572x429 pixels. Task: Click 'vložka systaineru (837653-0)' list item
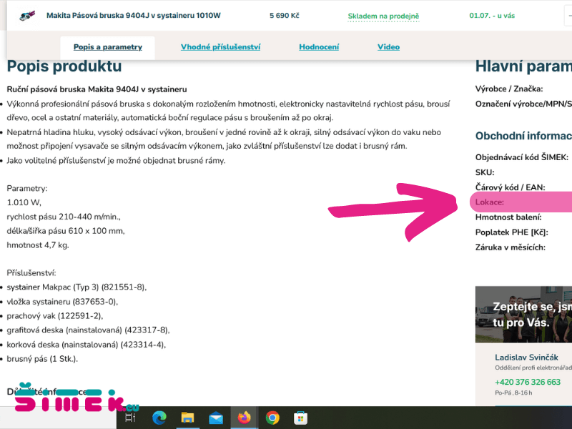[x=62, y=302]
